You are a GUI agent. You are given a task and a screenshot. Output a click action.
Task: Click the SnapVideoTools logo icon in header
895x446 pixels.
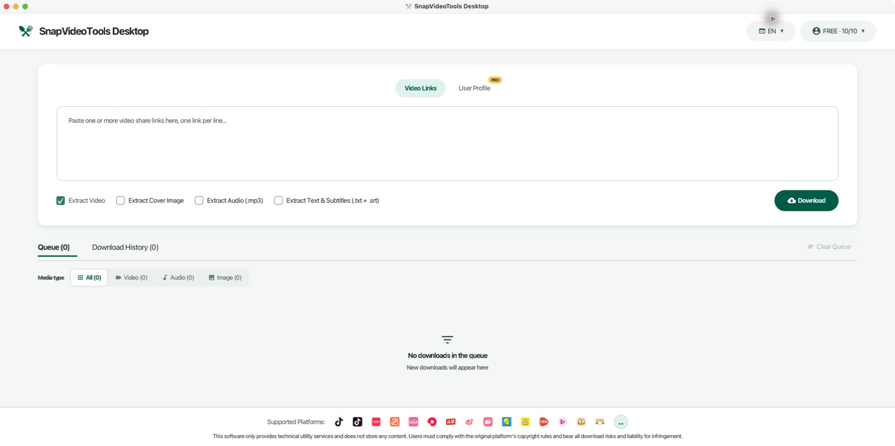(26, 31)
